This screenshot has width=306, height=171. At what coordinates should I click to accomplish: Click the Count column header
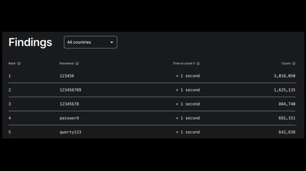(286, 63)
